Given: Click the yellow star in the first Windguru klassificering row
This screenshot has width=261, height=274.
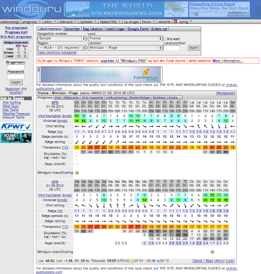Looking at the screenshot, I should (77, 173).
